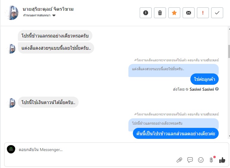Image resolution: width=230 pixels, height=168 pixels.
Task: Click the orange star follow-up icon
Action: [x=174, y=13]
